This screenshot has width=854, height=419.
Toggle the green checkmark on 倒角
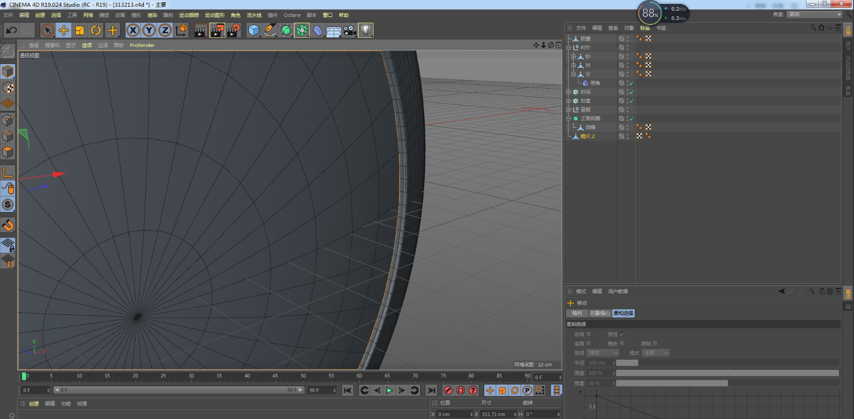coord(631,83)
